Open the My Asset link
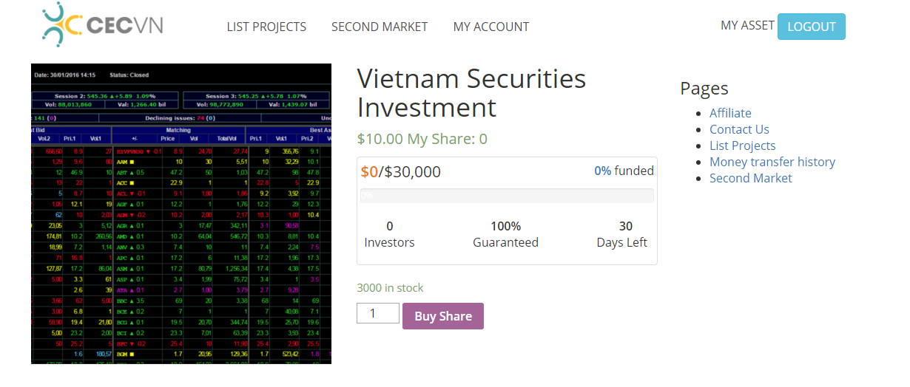The height and width of the screenshot is (387, 910). tap(747, 25)
